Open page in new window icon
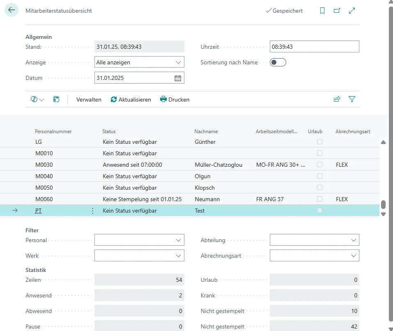The image size is (393, 331). click(337, 11)
